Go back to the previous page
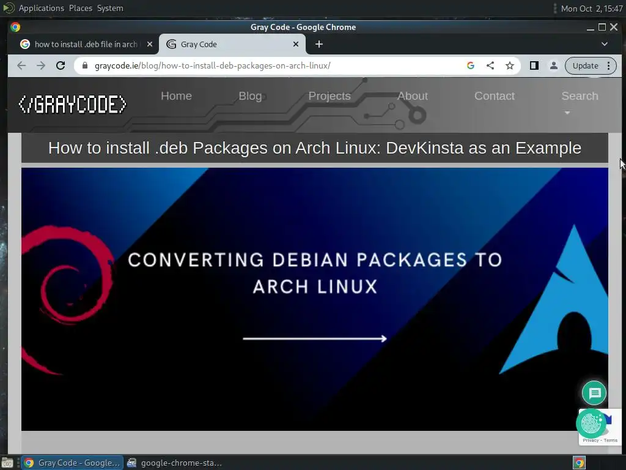This screenshot has height=470, width=626. coord(21,65)
